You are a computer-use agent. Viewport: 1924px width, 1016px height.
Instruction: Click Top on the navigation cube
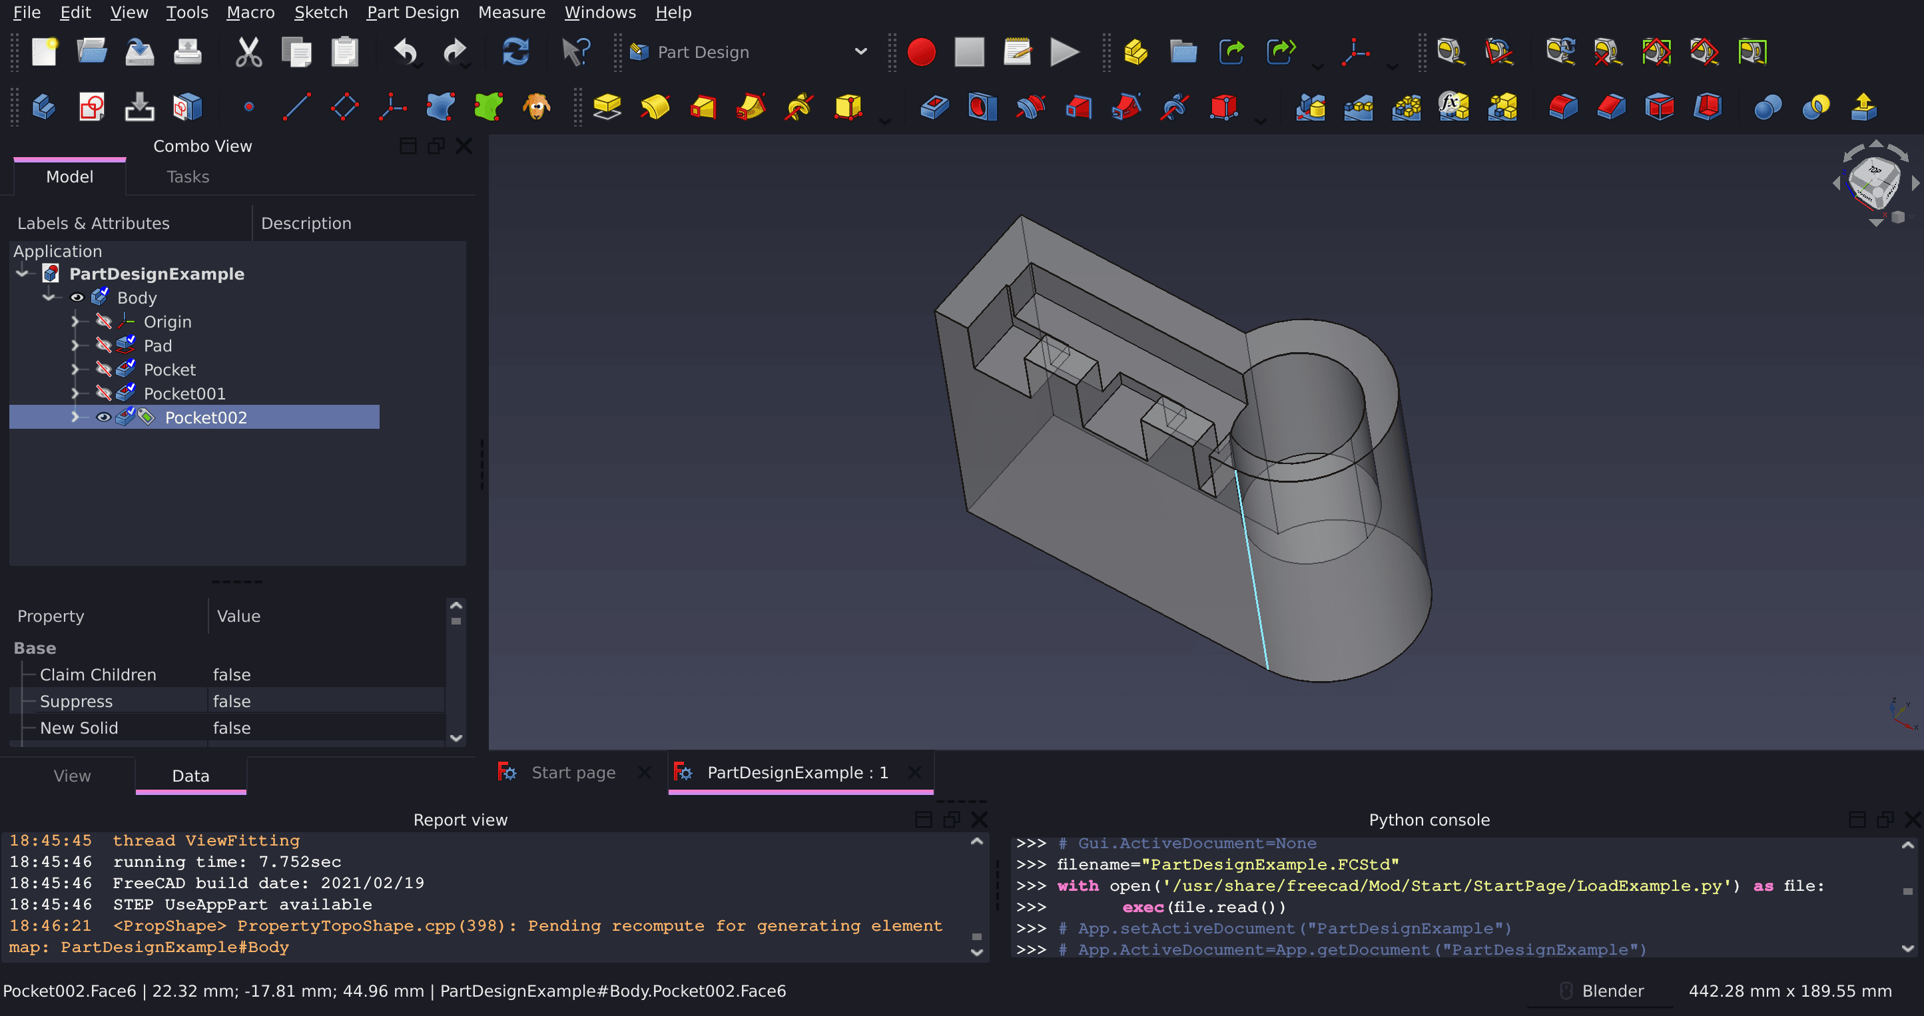pos(1875,170)
